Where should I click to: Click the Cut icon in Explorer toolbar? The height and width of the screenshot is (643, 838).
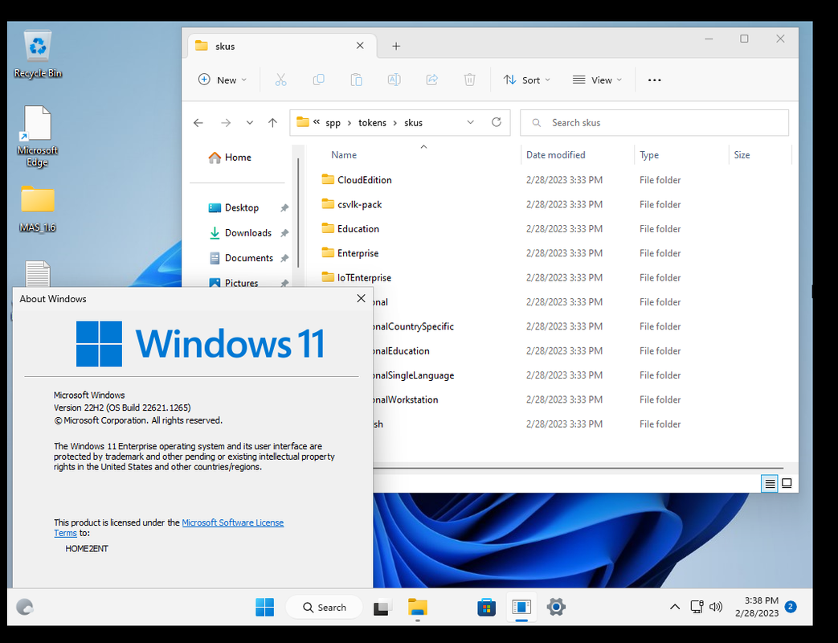click(x=280, y=80)
